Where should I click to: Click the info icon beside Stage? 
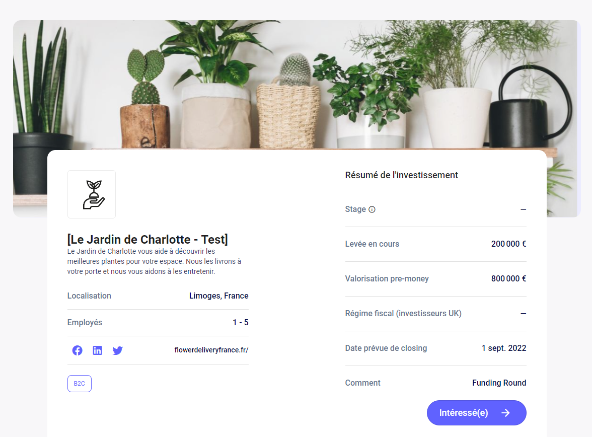pyautogui.click(x=372, y=209)
